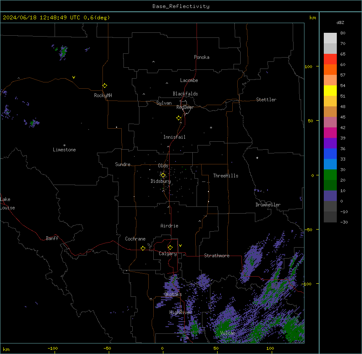Select the 65 dBZ red legend swatch
The width and height of the screenshot is (362, 354).
(330, 59)
